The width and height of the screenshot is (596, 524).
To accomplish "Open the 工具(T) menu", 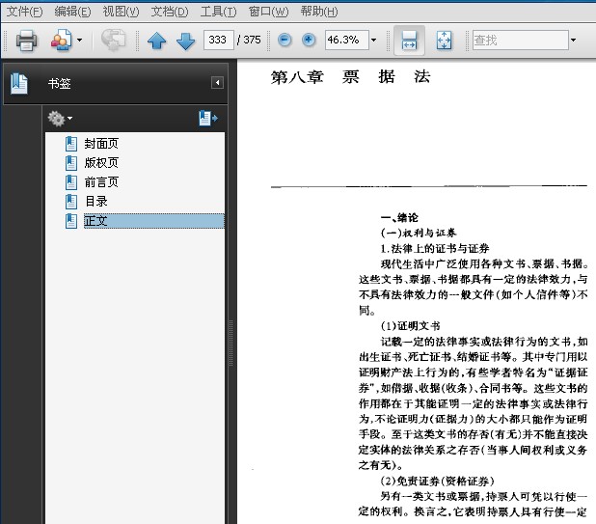I will pyautogui.click(x=218, y=12).
